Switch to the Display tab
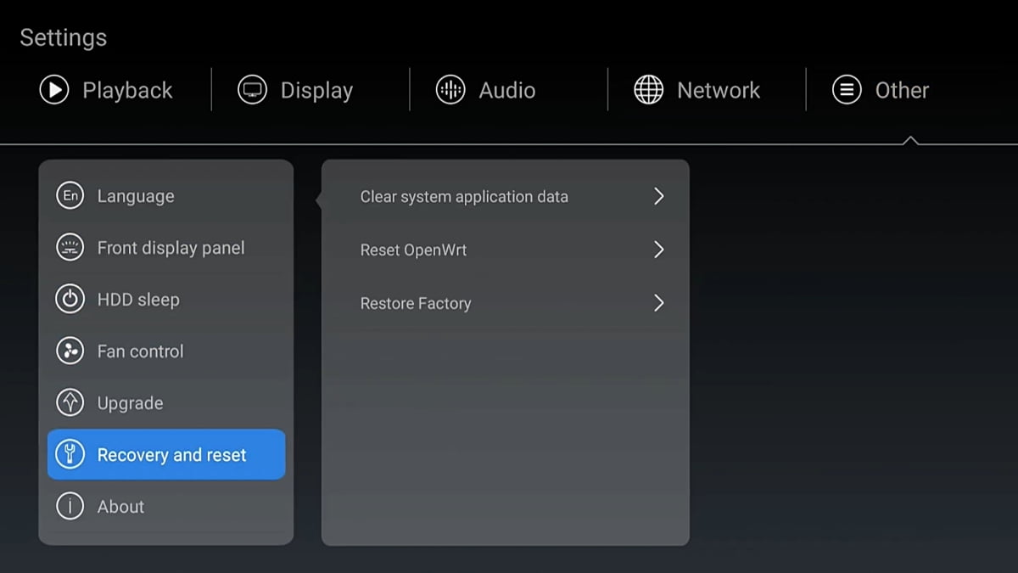Image resolution: width=1018 pixels, height=573 pixels. (x=295, y=90)
